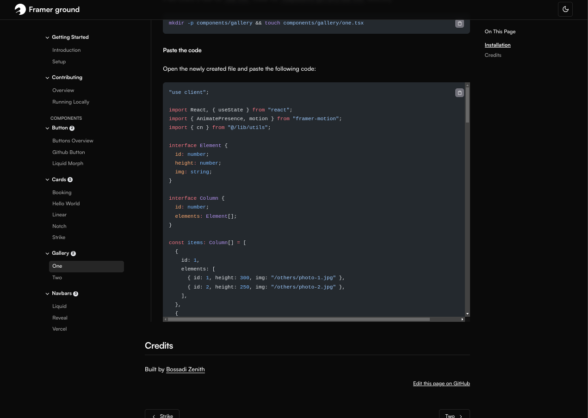
Task: Click the "interface Element {" code line
Action: pos(198,146)
